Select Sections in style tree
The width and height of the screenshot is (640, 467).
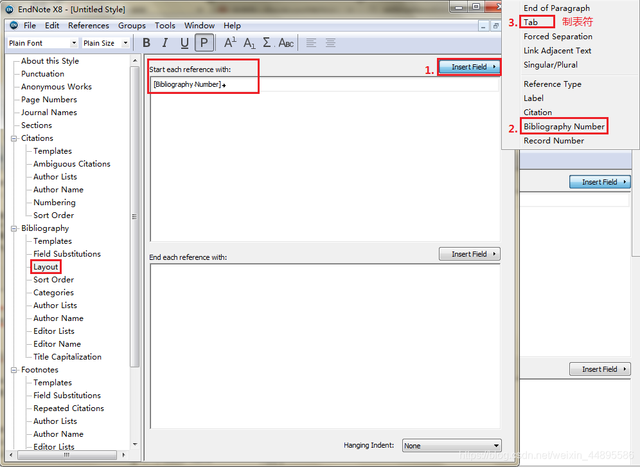point(37,125)
